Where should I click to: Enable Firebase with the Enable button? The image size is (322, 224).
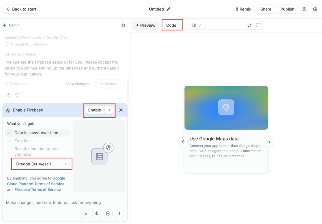coord(95,110)
